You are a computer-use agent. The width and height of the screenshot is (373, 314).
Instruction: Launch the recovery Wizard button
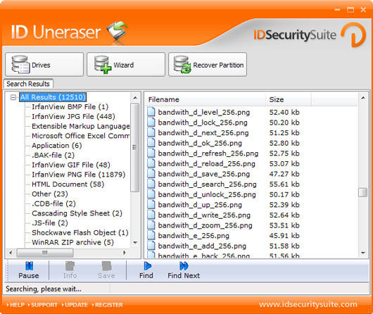pos(126,65)
